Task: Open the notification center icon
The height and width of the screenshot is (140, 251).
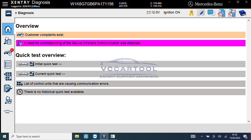Action: tap(245, 137)
